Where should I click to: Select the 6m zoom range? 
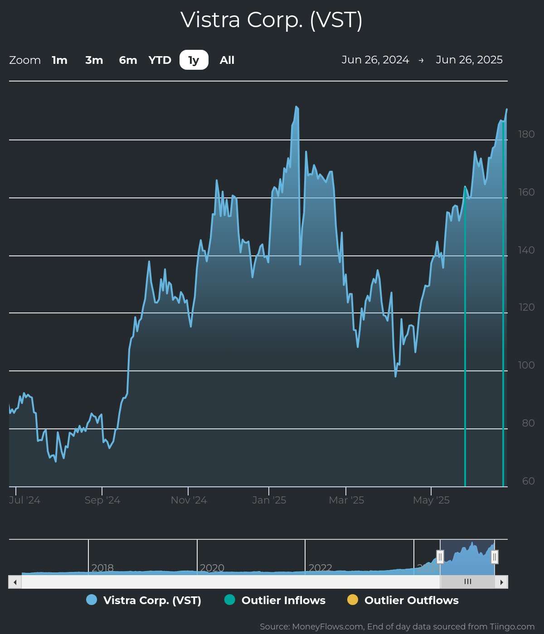[x=128, y=60]
